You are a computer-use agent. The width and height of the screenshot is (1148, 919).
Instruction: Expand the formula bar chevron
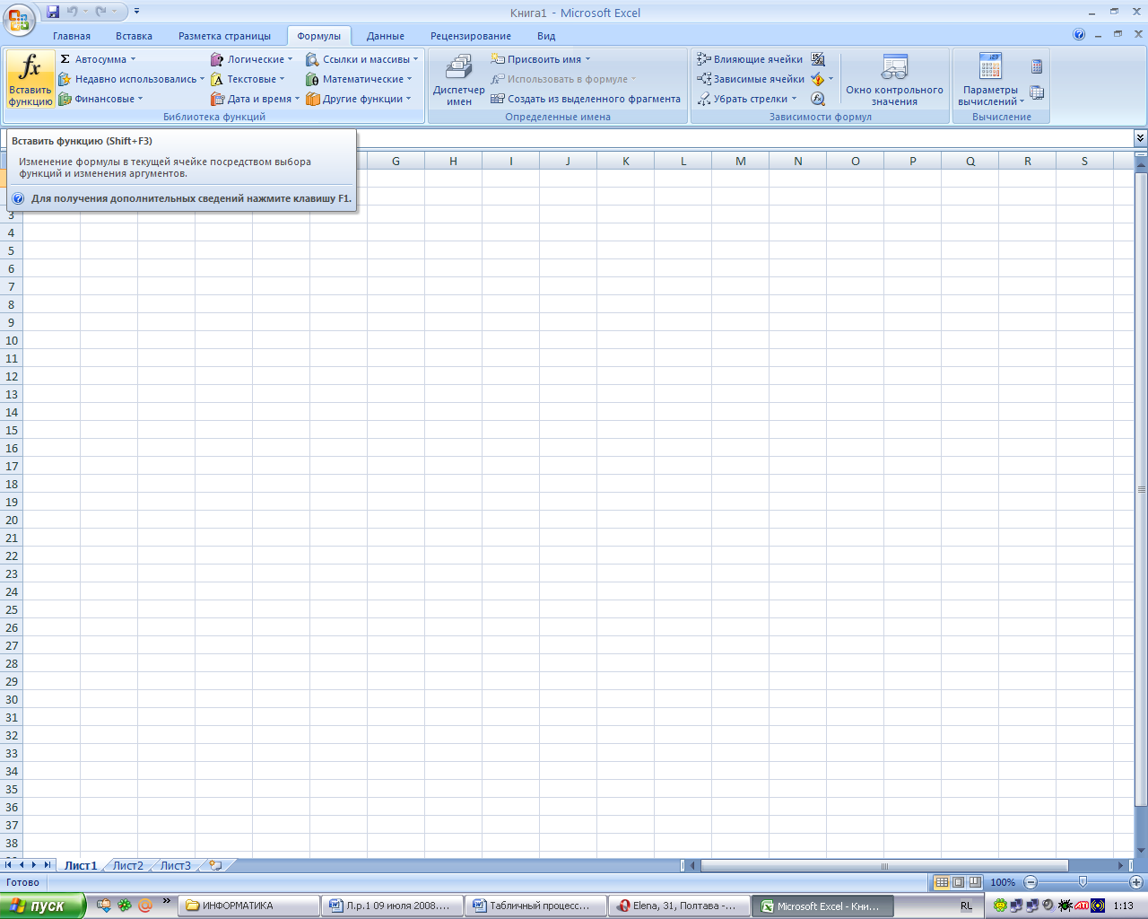point(1141,138)
